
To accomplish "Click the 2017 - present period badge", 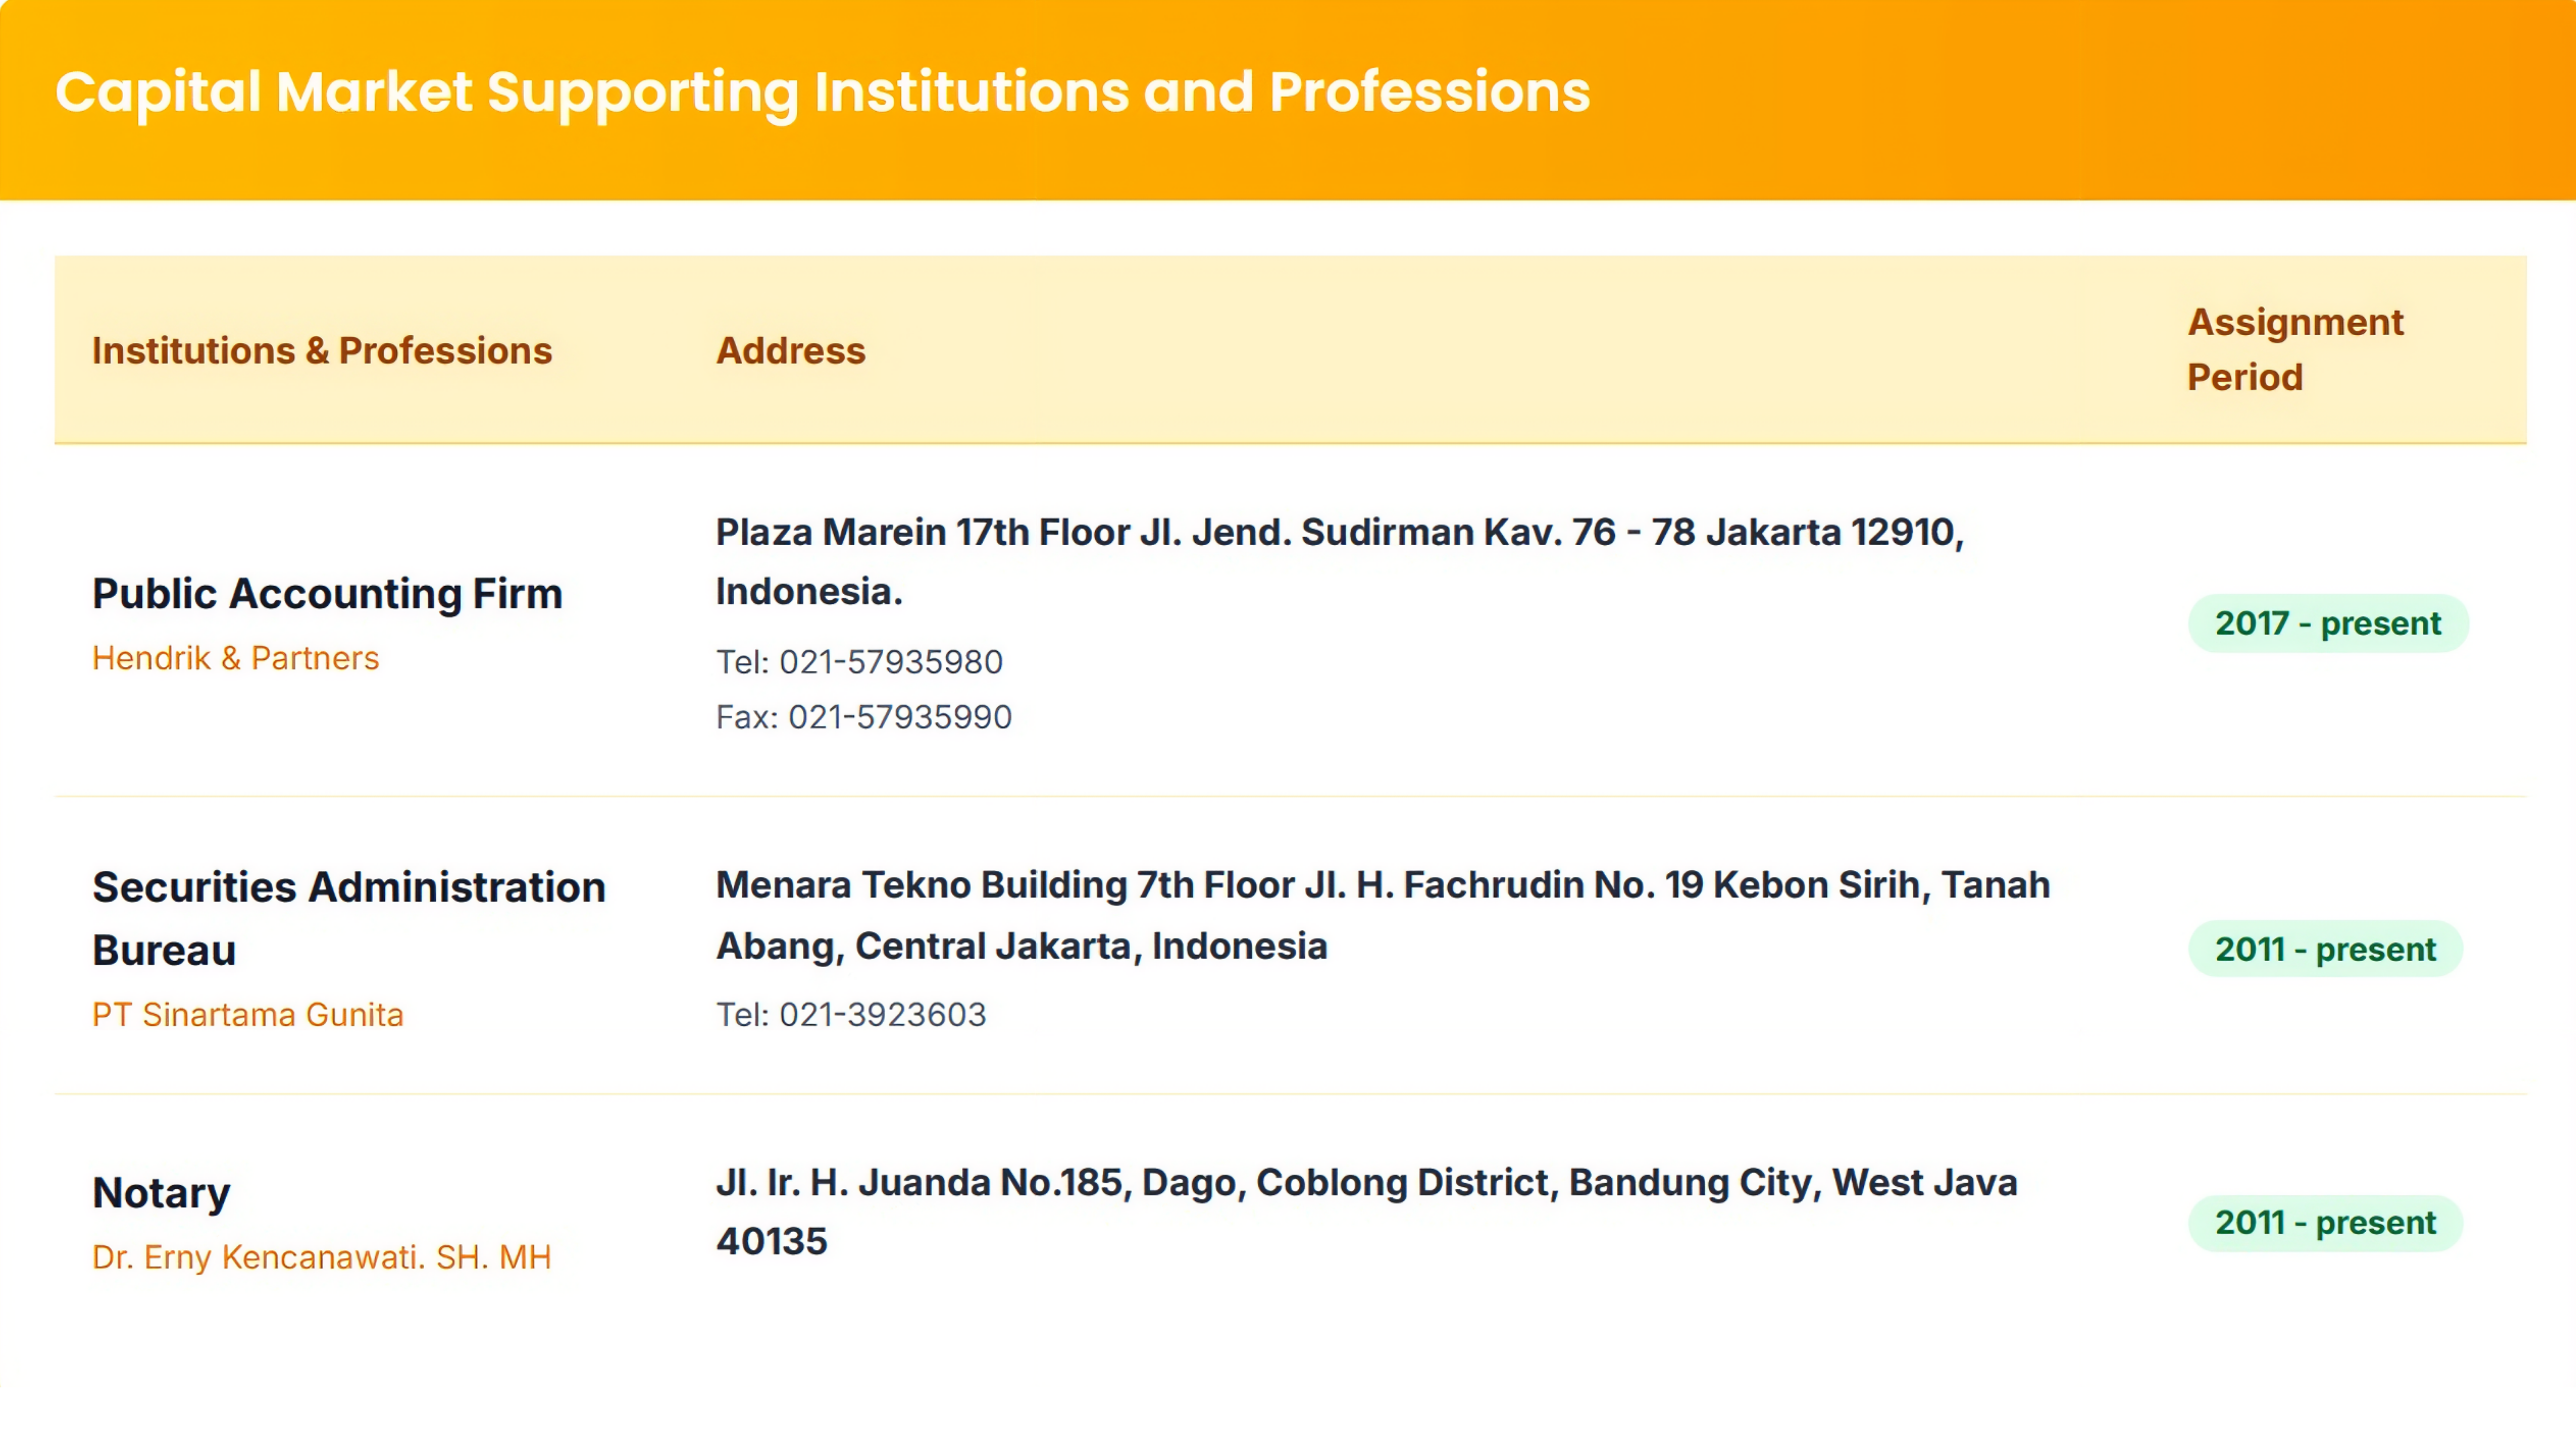I will coord(2328,623).
